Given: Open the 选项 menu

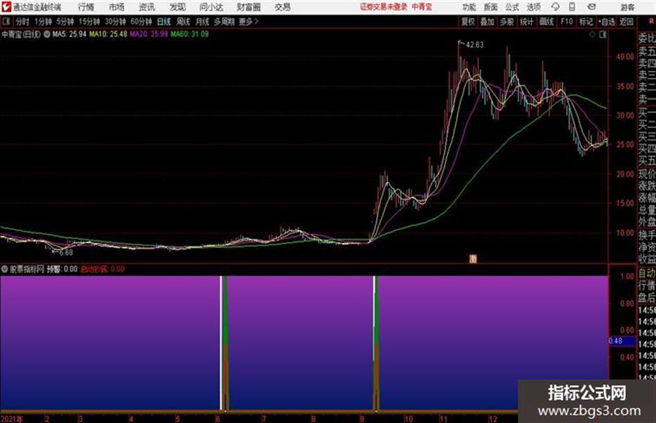Looking at the screenshot, I should tap(534, 7).
